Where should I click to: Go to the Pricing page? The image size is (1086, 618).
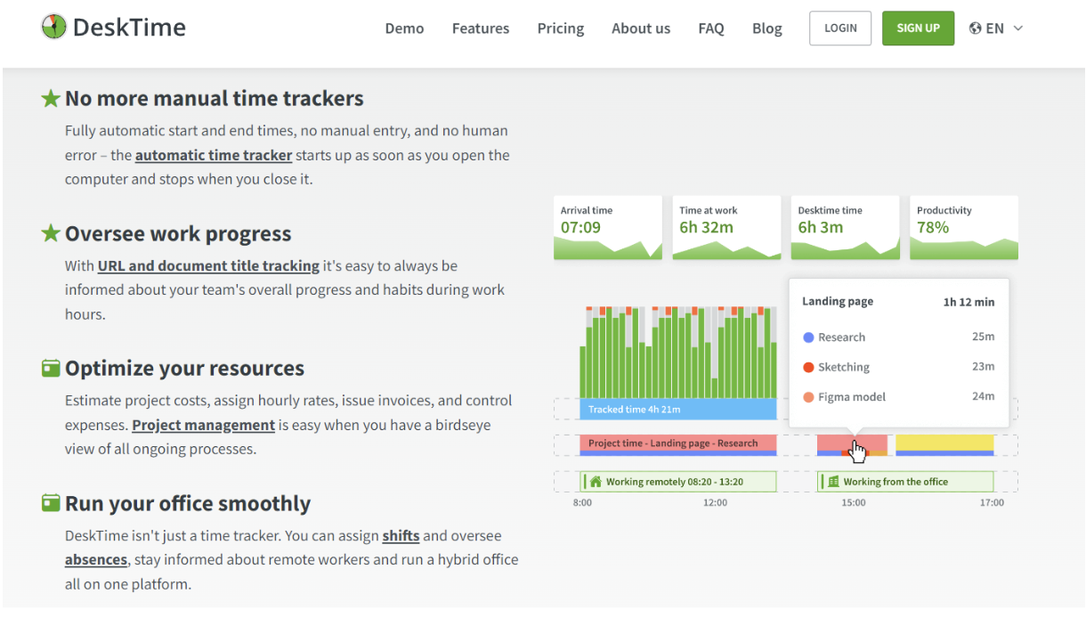pyautogui.click(x=561, y=28)
